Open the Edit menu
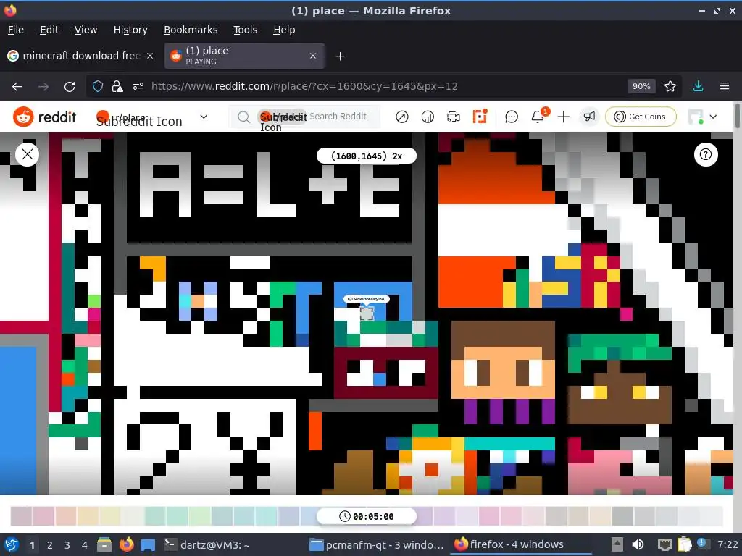 49,30
